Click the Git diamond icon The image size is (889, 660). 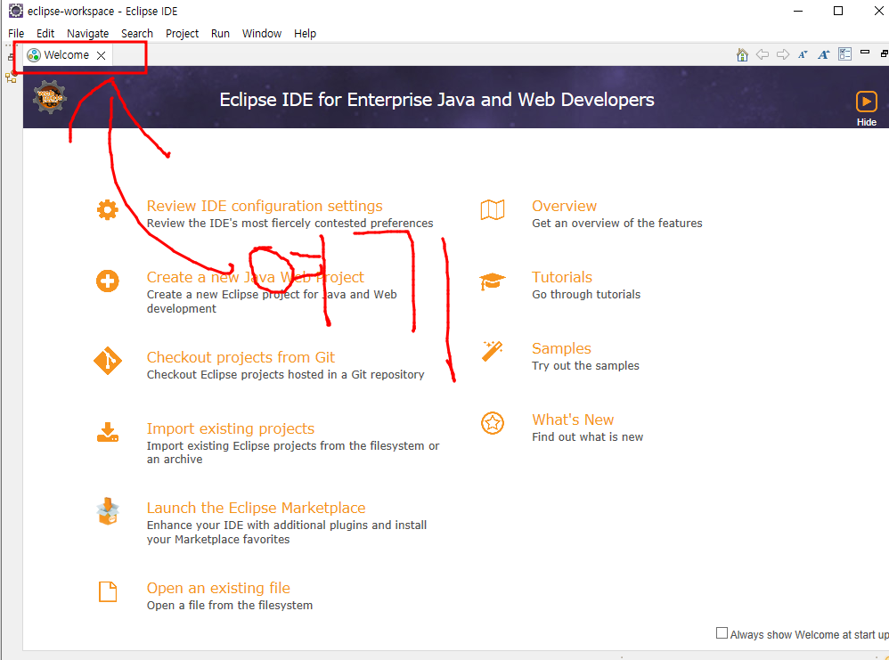tap(108, 361)
